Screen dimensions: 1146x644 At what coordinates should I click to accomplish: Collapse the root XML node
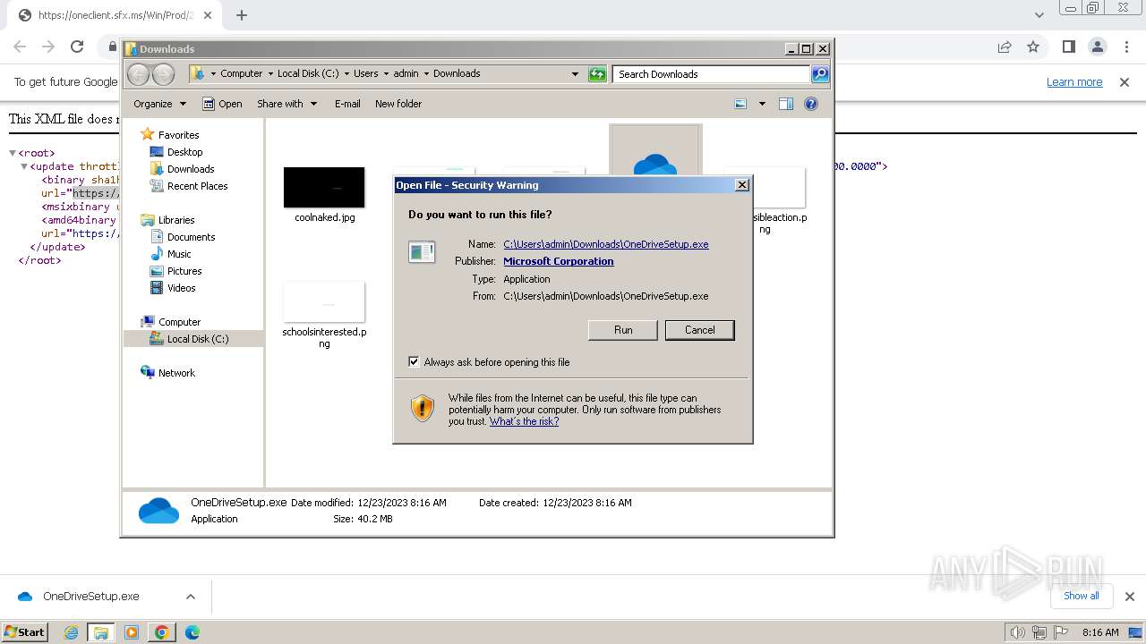(x=13, y=153)
